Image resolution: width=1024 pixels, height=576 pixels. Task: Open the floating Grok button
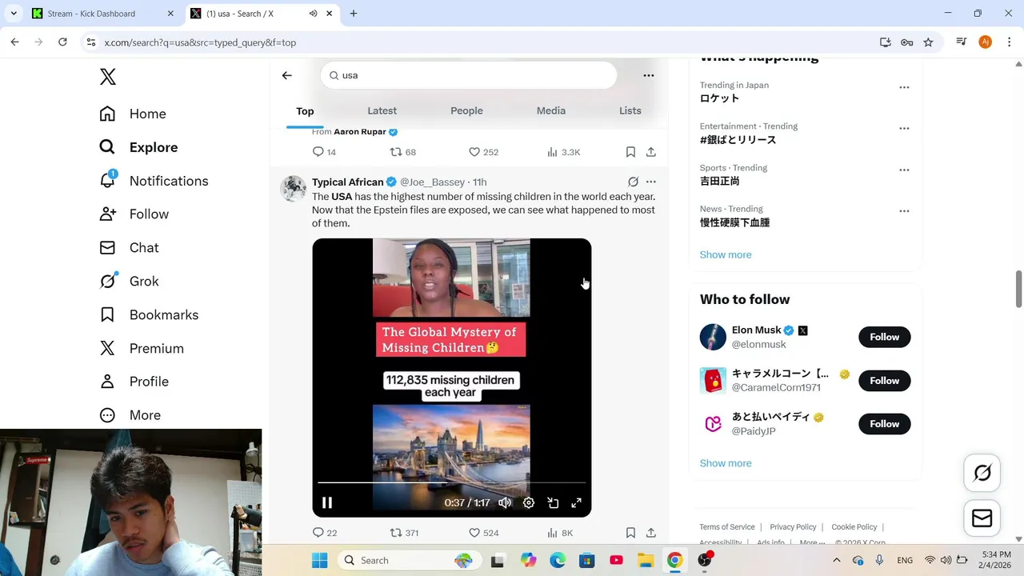pos(982,473)
